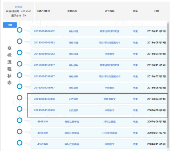The height and width of the screenshot is (151, 170).
Task: Select timeline circle for 2005年01月27日 entry
Action: 20,131
